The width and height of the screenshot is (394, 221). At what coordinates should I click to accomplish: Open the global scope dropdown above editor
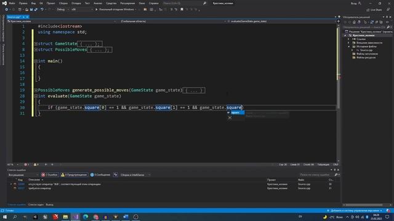pyautogui.click(x=172, y=21)
